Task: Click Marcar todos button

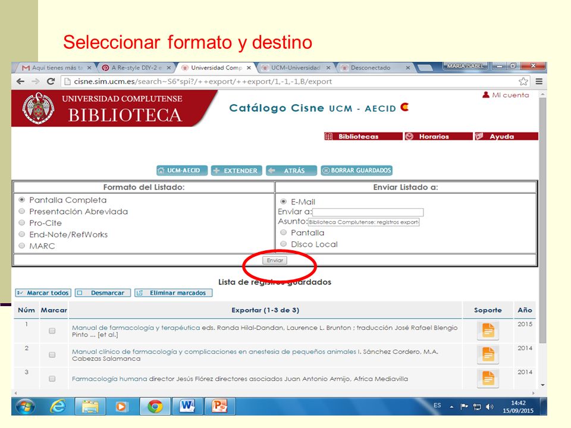Action: (x=43, y=292)
